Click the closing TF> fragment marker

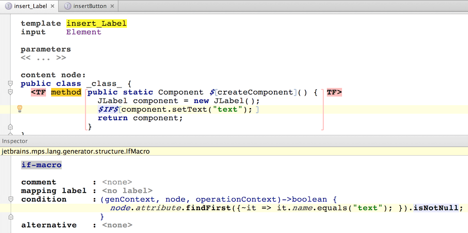(x=334, y=92)
